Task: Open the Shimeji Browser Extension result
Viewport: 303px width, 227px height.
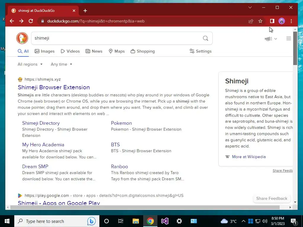Action: 54,87
